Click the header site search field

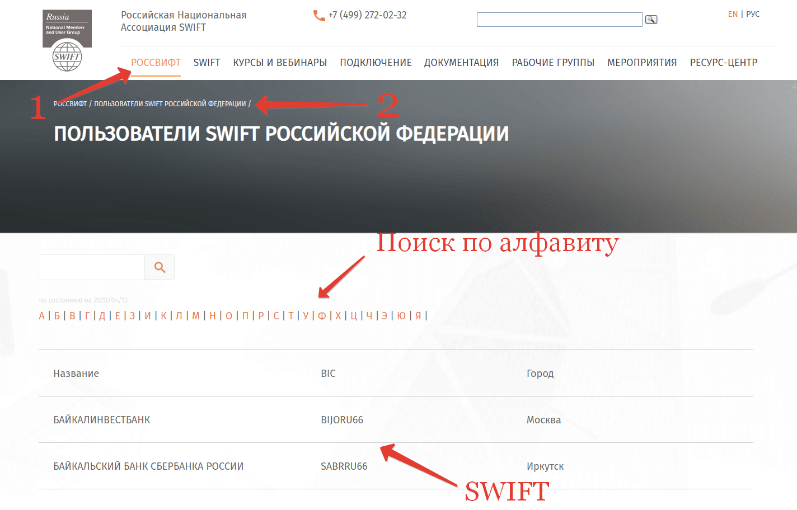(x=559, y=20)
